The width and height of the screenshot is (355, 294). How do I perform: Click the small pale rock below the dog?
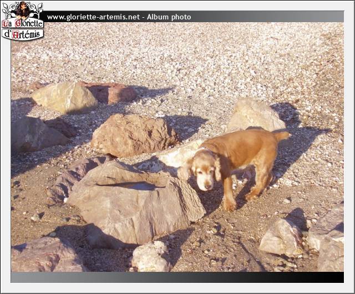282,237
